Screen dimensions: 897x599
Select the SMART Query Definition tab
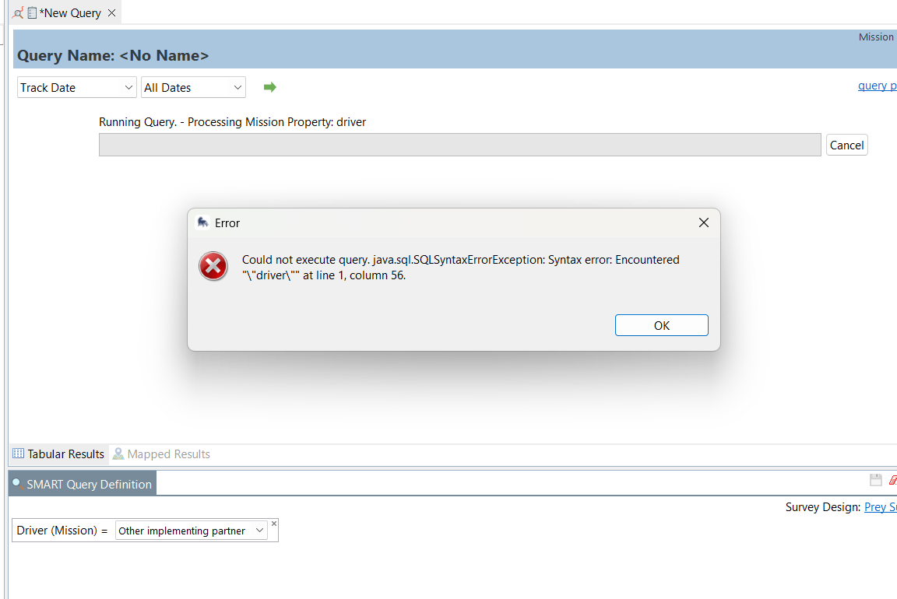83,484
